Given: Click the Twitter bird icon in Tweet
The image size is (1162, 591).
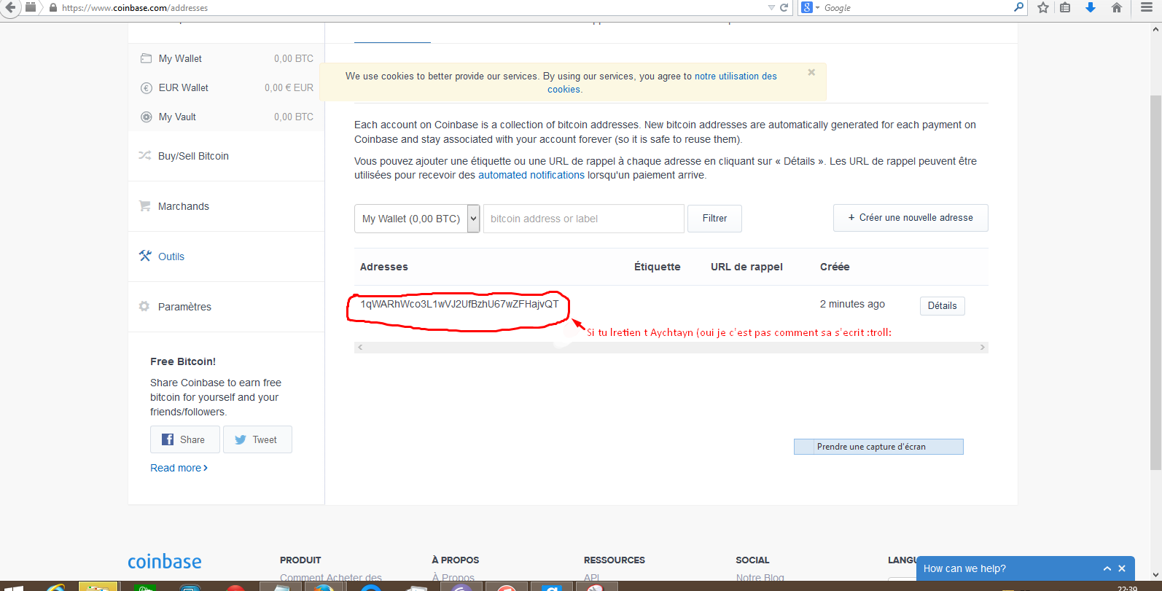Looking at the screenshot, I should click(241, 439).
